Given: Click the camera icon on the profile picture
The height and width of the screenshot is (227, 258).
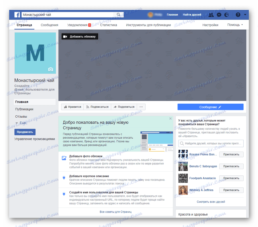Looking at the screenshot, I should [x=51, y=69].
